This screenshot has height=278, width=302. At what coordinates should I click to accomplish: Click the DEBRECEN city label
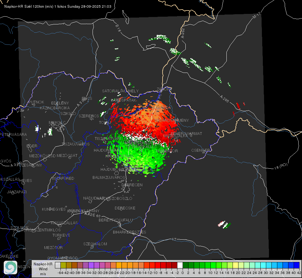tap(132, 185)
